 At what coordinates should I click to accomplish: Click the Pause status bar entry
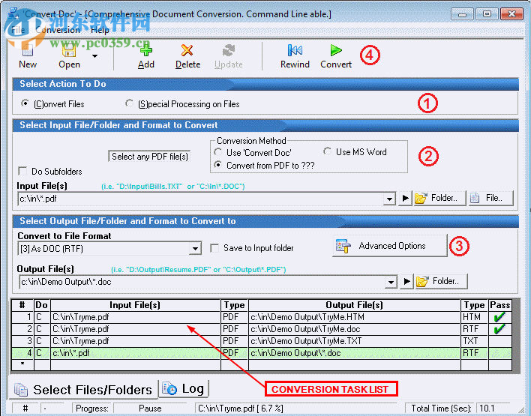pyautogui.click(x=150, y=409)
